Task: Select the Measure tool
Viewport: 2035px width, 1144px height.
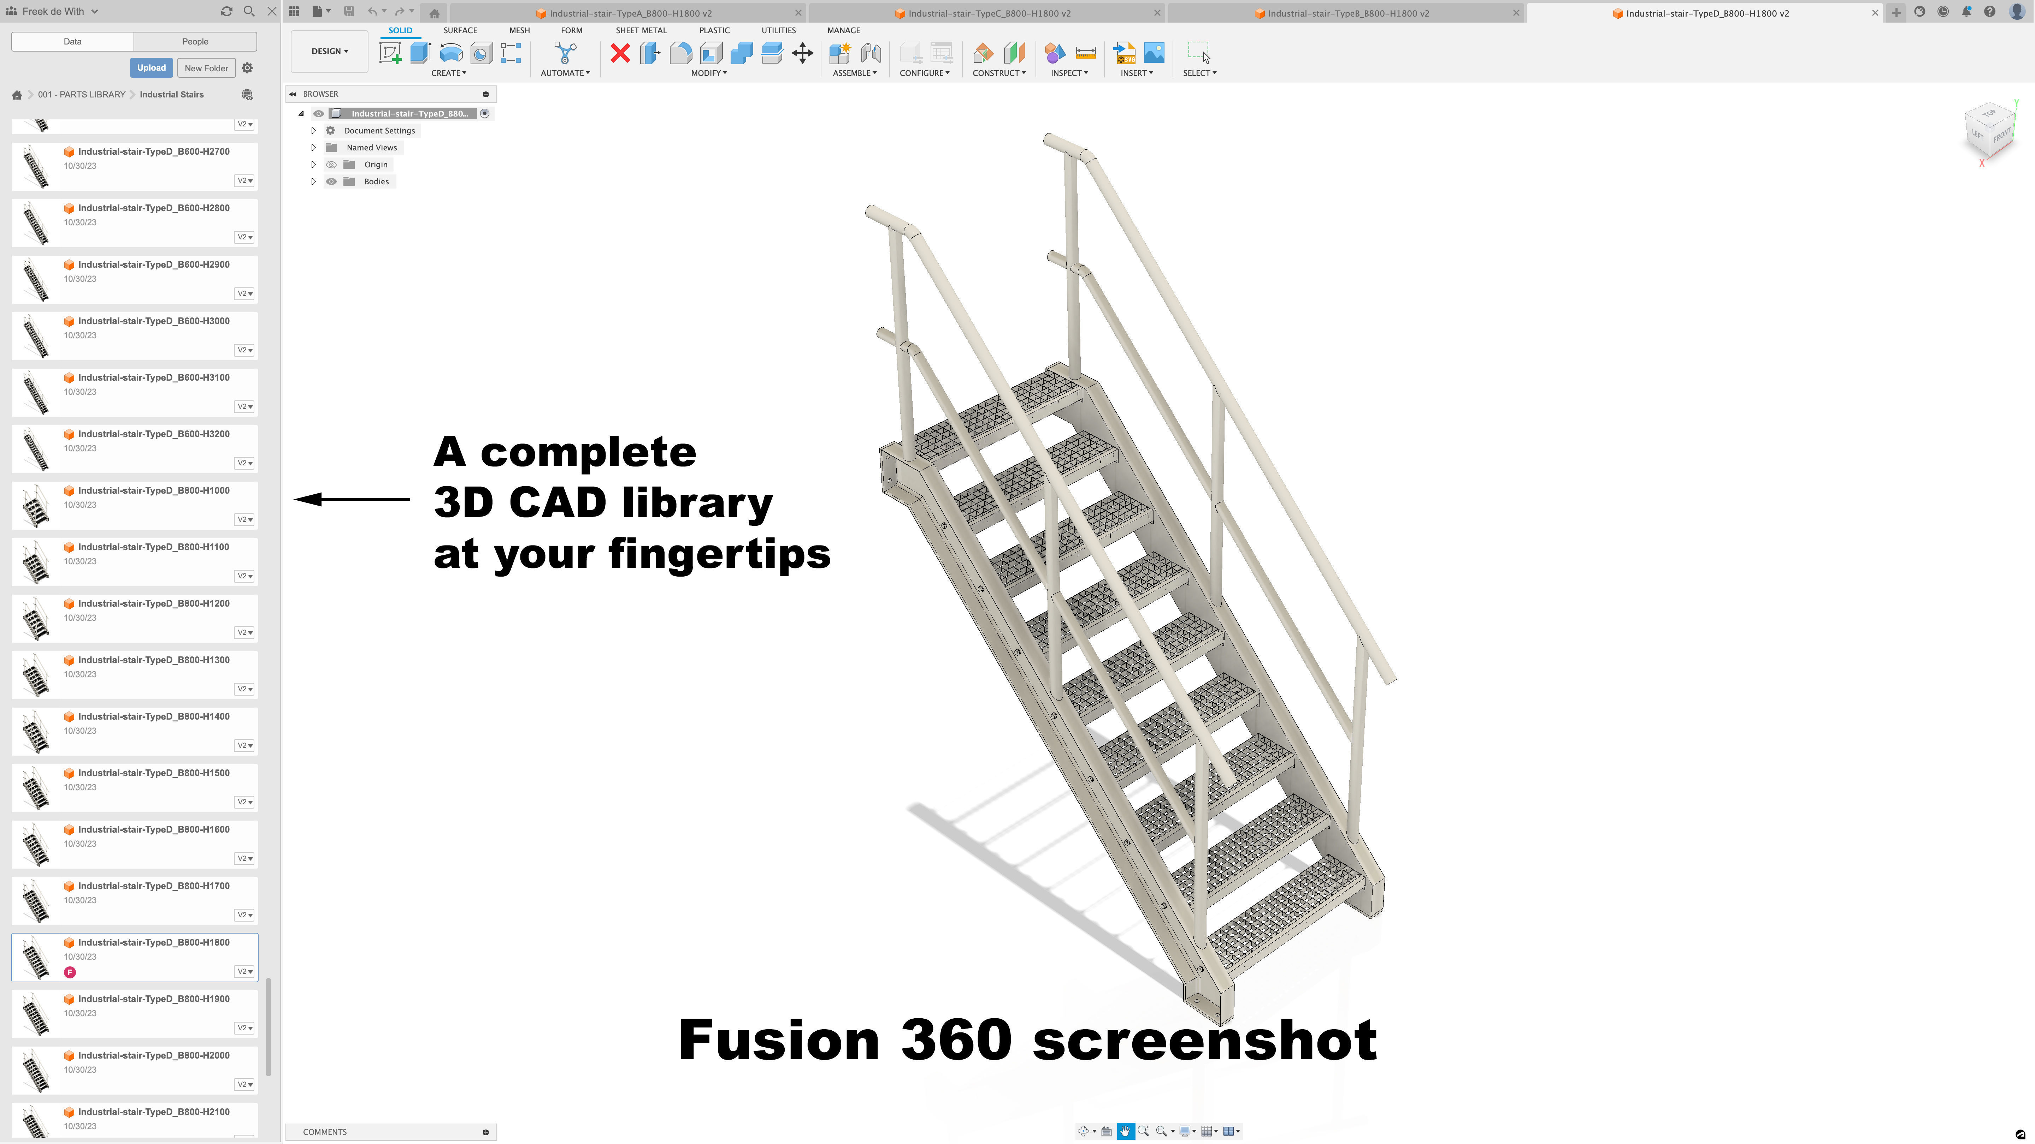Action: [1086, 53]
